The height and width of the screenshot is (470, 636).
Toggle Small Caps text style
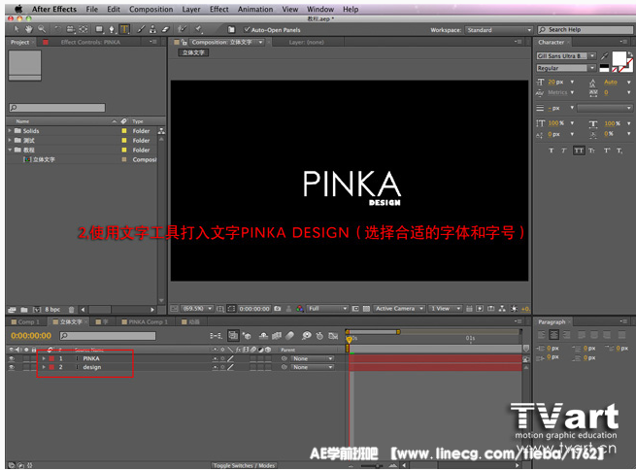591,151
